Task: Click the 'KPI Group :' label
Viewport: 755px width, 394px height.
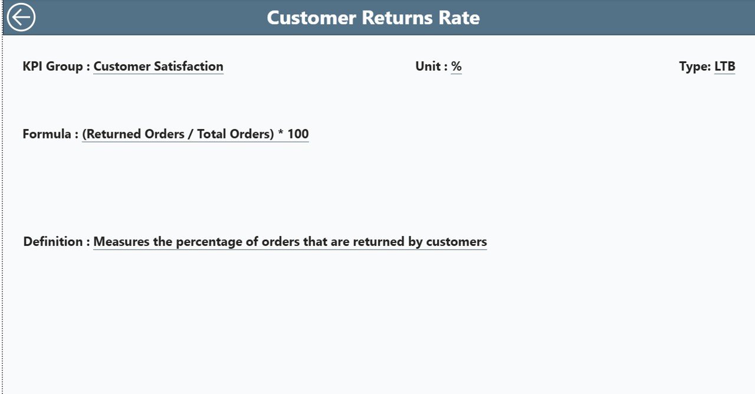Action: click(57, 67)
